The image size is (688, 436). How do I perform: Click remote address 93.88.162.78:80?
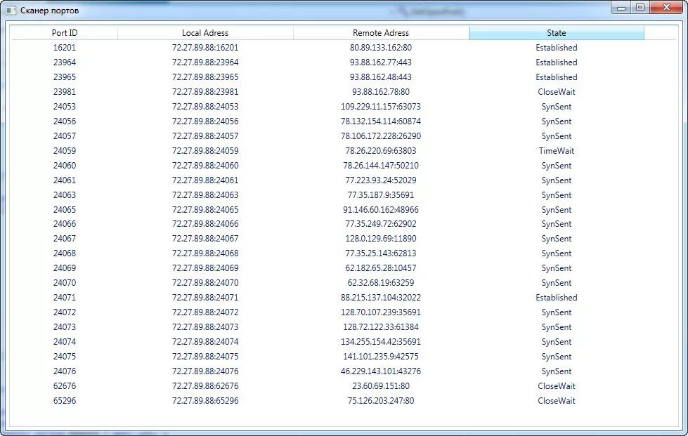[x=381, y=91]
